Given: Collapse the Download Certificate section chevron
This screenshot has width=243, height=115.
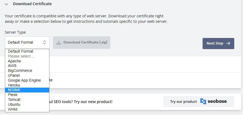Looking at the screenshot, I should (7, 4).
